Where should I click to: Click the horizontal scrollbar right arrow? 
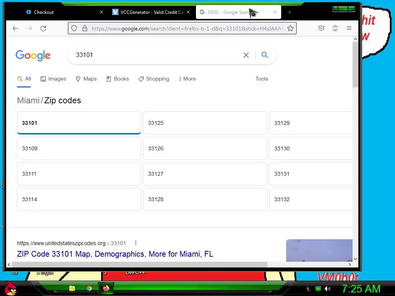[x=349, y=264]
